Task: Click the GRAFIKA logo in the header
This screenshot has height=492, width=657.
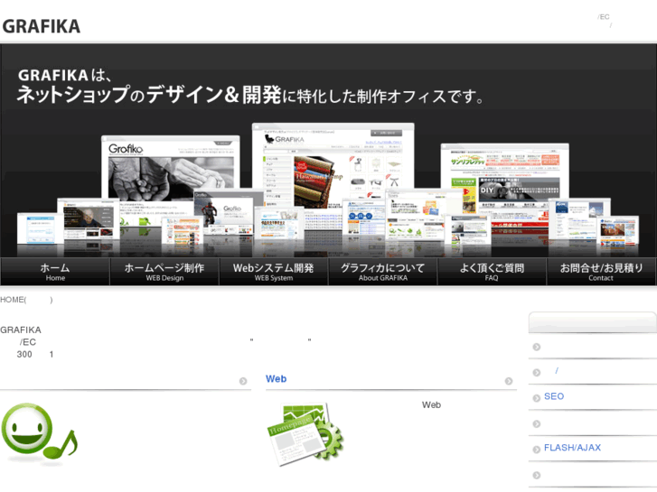Action: coord(41,26)
